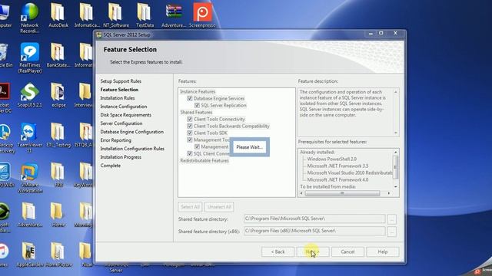Image resolution: width=492 pixels, height=276 pixels.
Task: Select Microsoft .NET Framework 4.0 prerequisite
Action: click(x=337, y=179)
